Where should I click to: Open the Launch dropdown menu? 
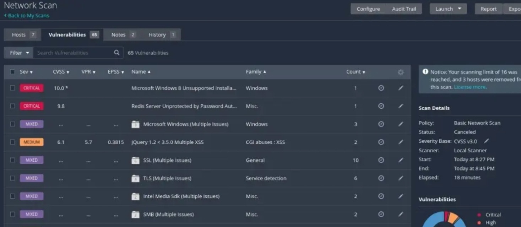coord(448,9)
